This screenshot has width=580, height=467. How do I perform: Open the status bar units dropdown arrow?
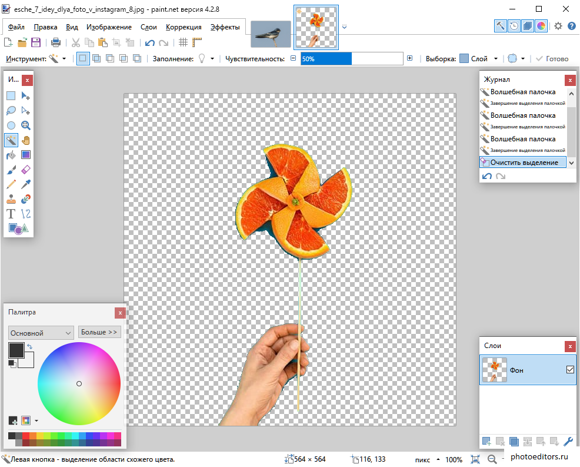coord(438,459)
